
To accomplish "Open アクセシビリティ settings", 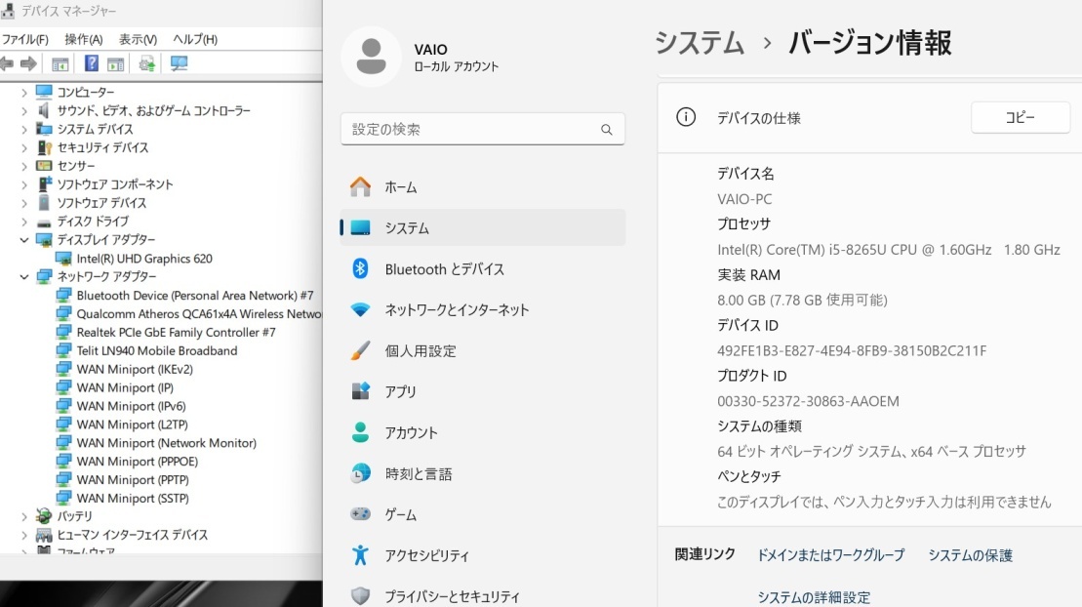I will tap(482, 555).
